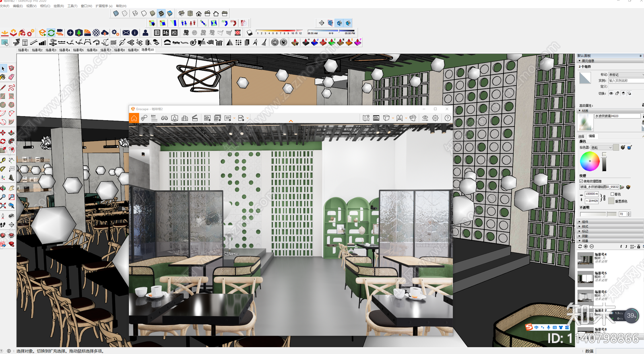644x354 pixels.
Task: Click the round info icon in toolbar
Action: coord(135,33)
